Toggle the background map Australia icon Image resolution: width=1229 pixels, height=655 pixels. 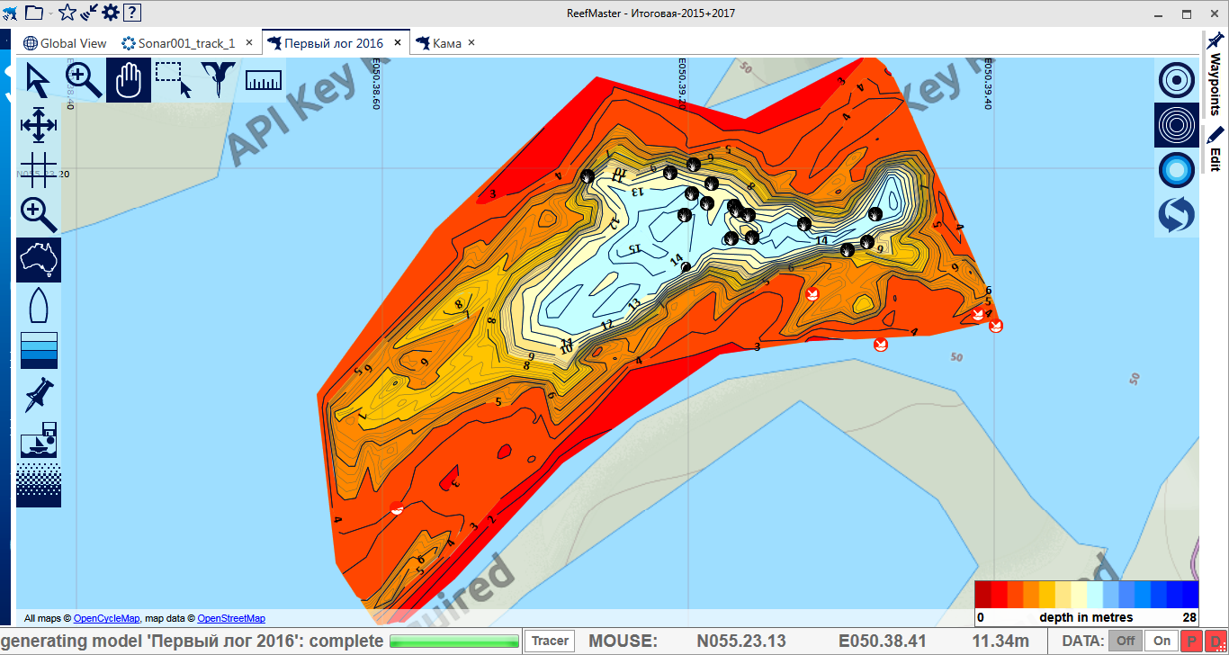pyautogui.click(x=39, y=260)
